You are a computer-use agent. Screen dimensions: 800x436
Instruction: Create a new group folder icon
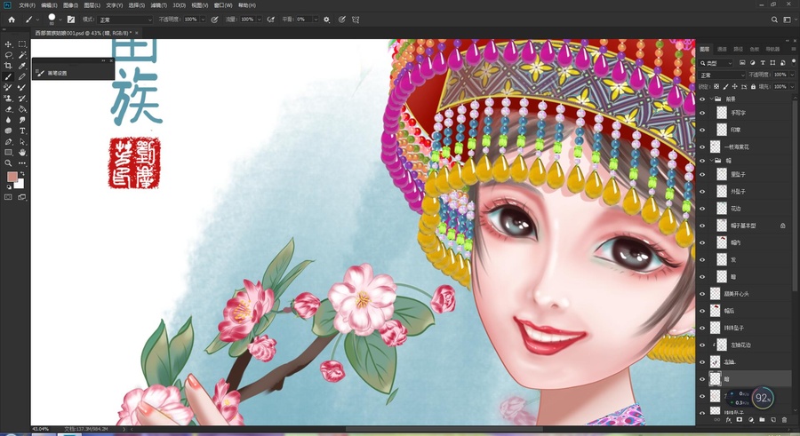point(762,420)
